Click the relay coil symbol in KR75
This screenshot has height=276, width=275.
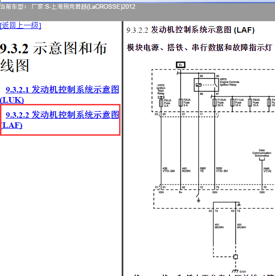(199, 85)
